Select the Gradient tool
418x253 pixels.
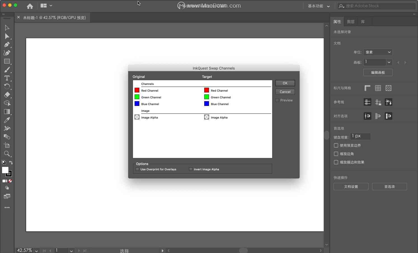(x=7, y=112)
